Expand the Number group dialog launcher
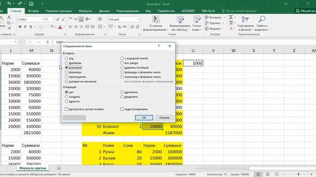Screen dimensions: 316x177 tap(139, 34)
